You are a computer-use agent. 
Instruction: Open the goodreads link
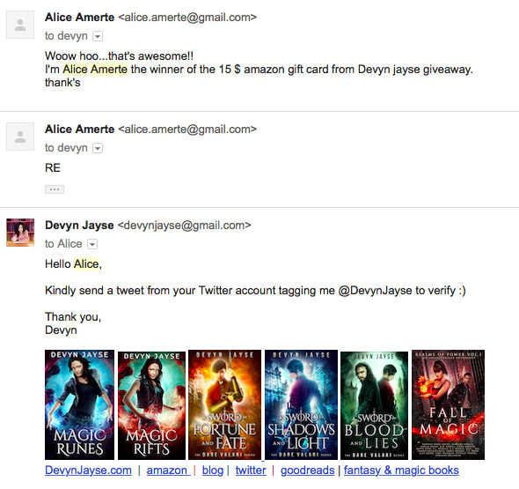pyautogui.click(x=308, y=470)
